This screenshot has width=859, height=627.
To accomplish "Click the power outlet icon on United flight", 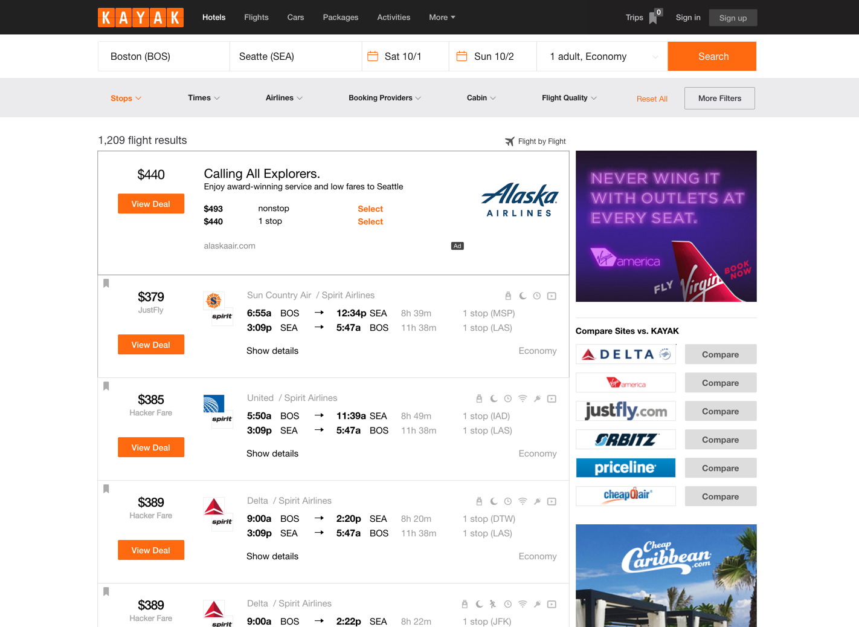I will tap(537, 398).
